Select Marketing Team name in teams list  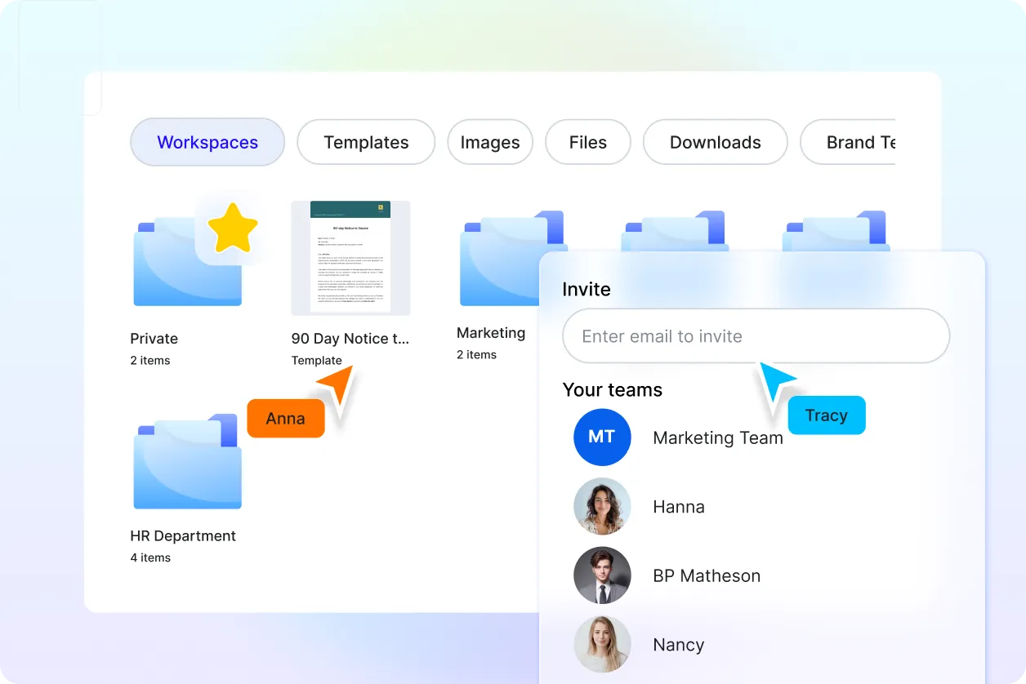point(718,438)
